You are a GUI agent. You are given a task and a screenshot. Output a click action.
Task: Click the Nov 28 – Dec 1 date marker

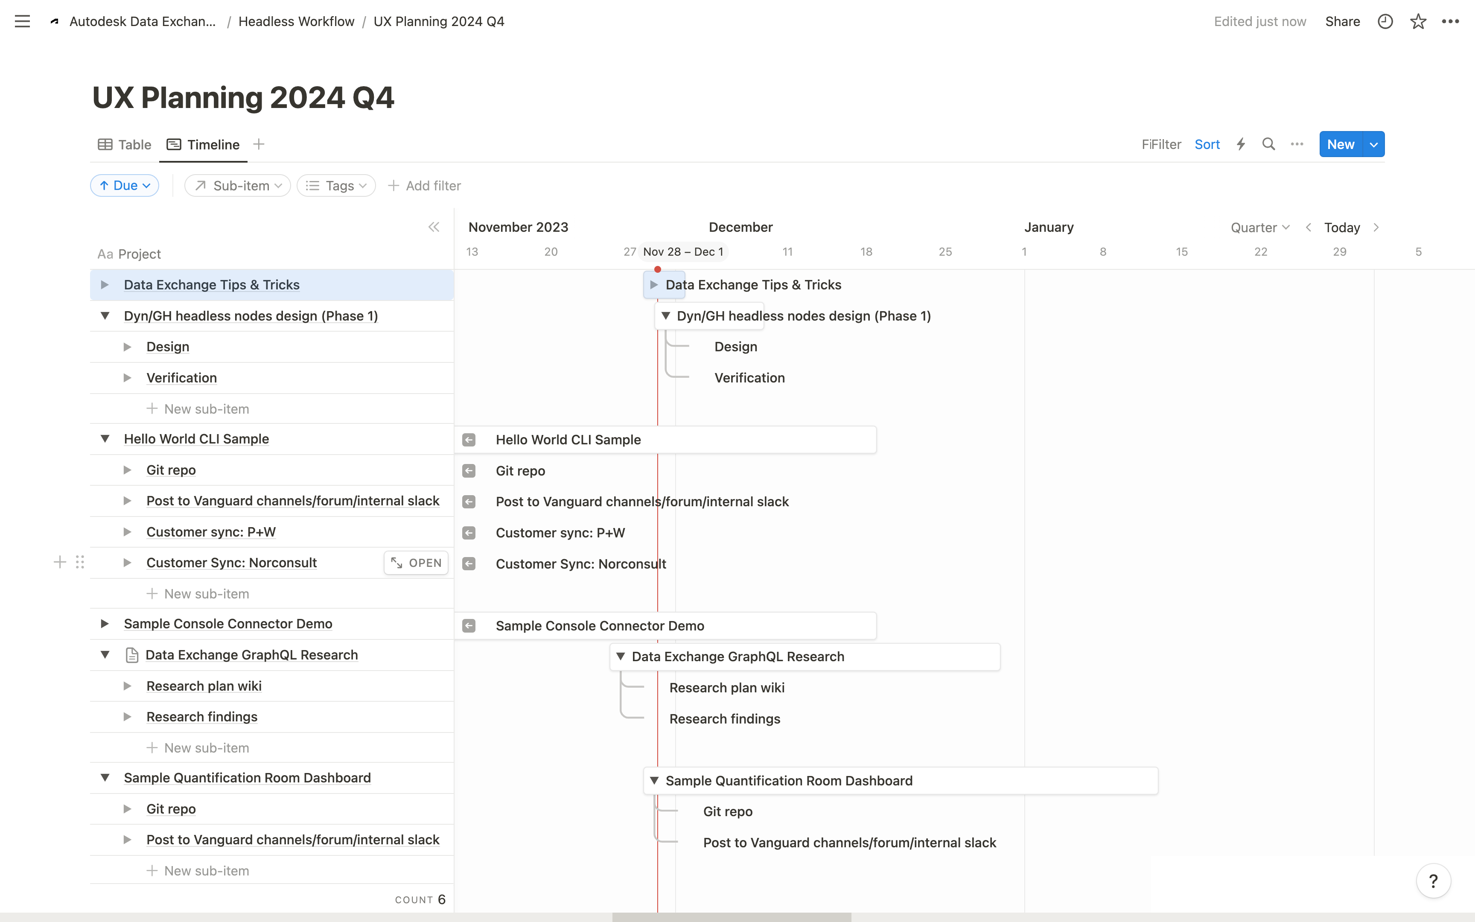coord(683,252)
